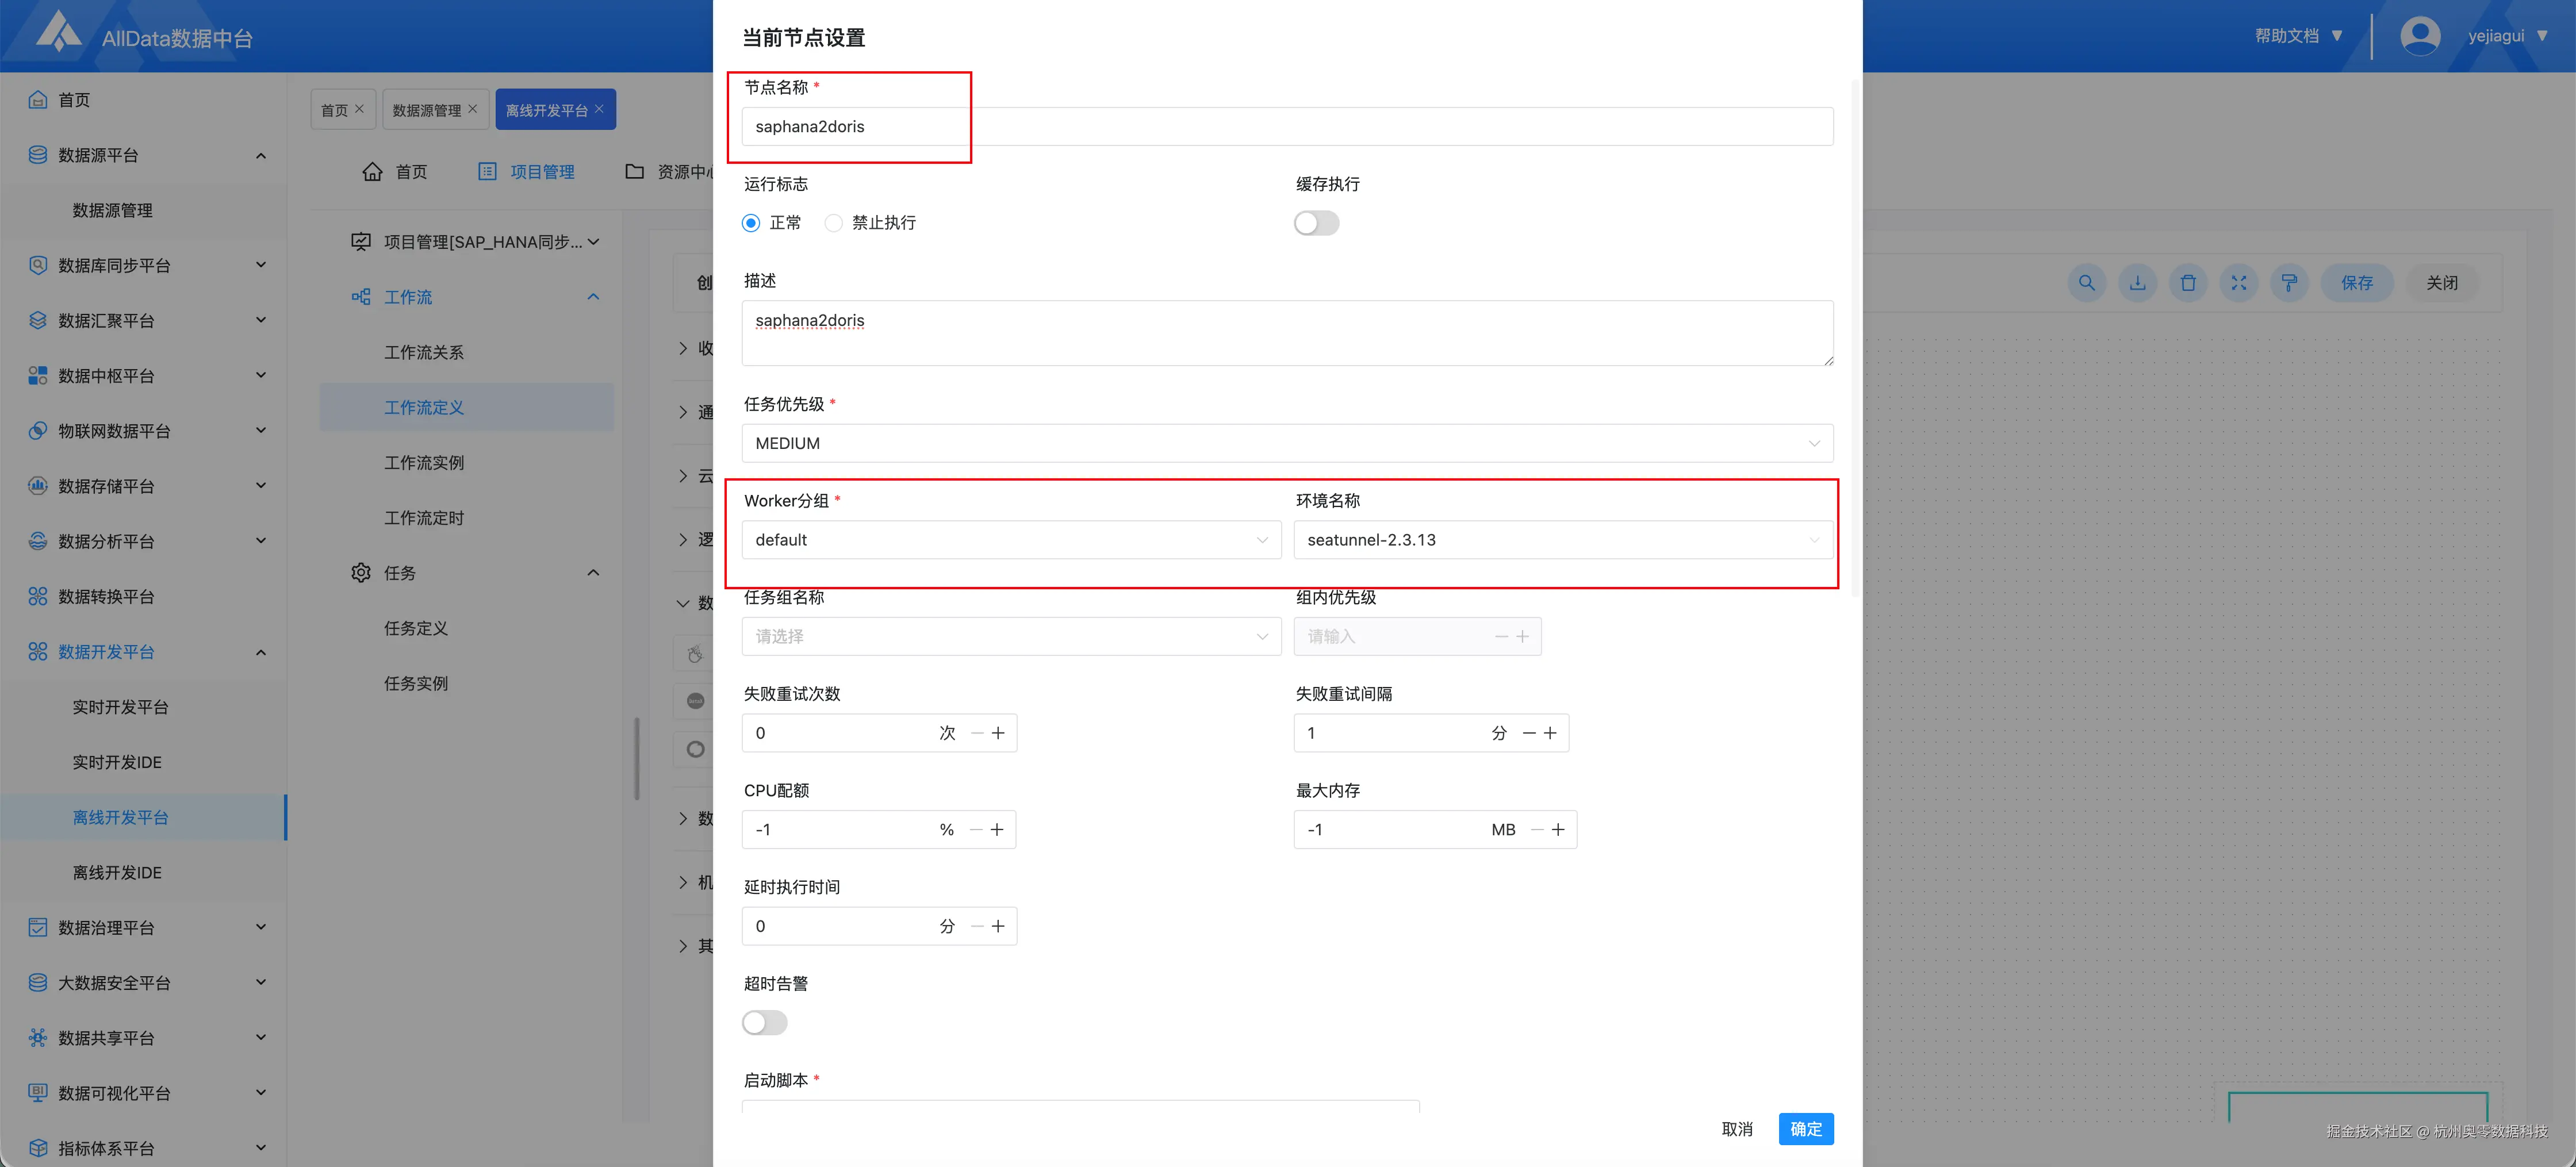Open the 环境名称 seatunnel-2.3.13 dropdown

point(1562,540)
